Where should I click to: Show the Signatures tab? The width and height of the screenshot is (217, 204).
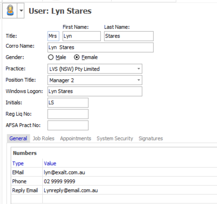coord(151,139)
